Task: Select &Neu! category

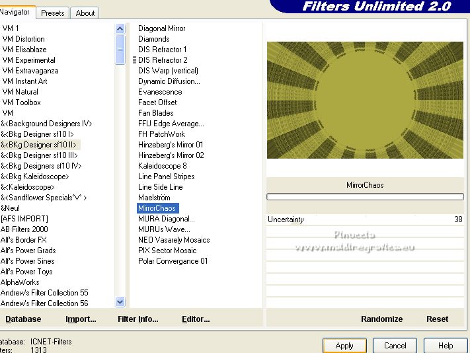Action: click(10, 208)
